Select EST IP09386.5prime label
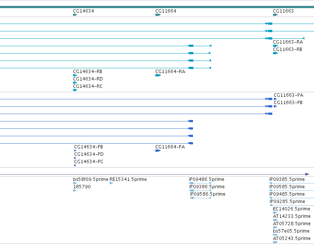 point(207,187)
